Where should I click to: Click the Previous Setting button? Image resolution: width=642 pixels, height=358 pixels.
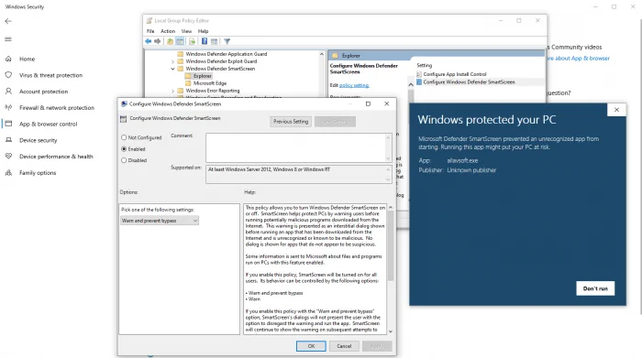pos(291,122)
